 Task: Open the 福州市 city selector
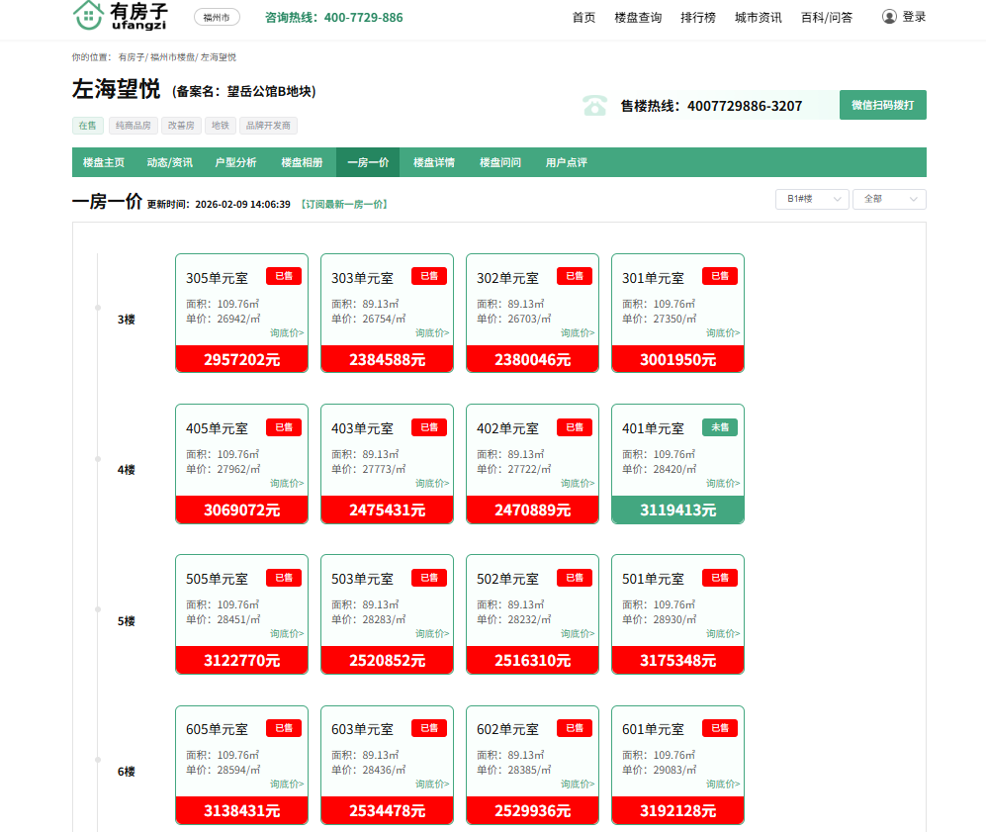tap(215, 18)
